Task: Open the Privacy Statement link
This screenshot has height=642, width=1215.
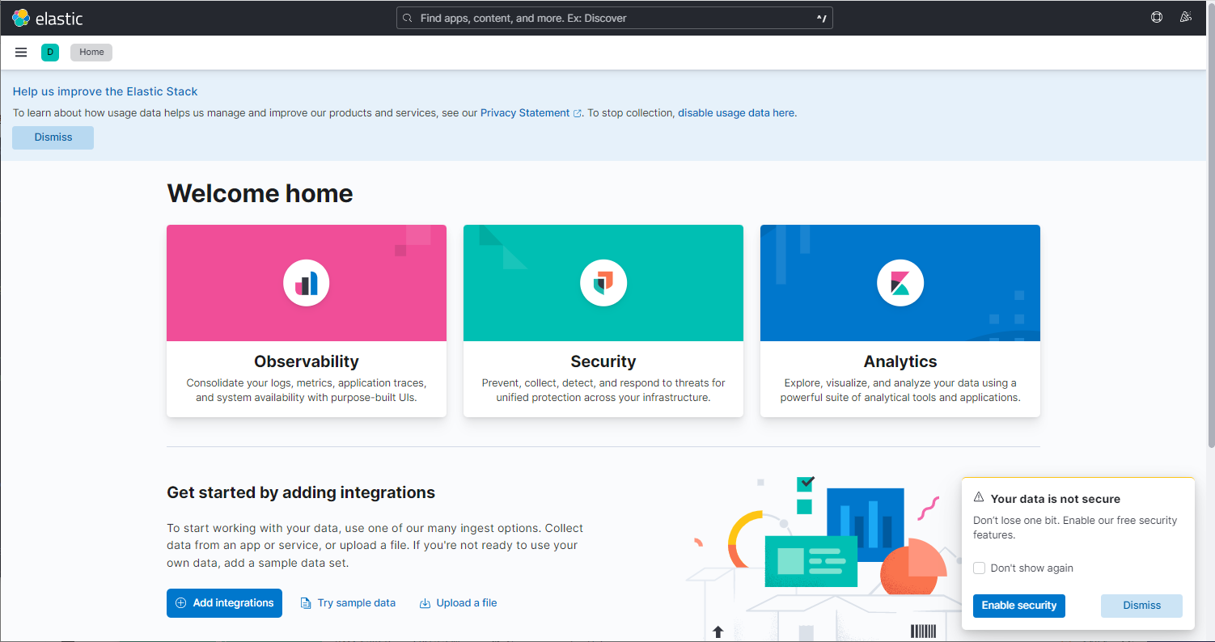Action: 525,113
